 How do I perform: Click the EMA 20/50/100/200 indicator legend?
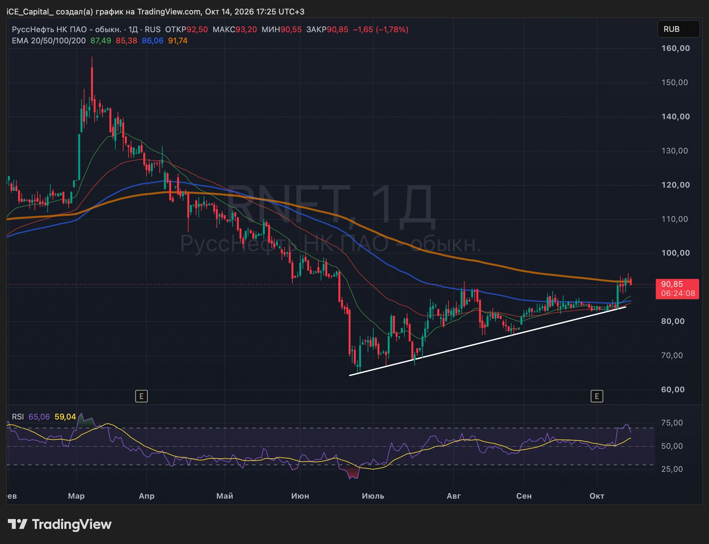pyautogui.click(x=49, y=41)
